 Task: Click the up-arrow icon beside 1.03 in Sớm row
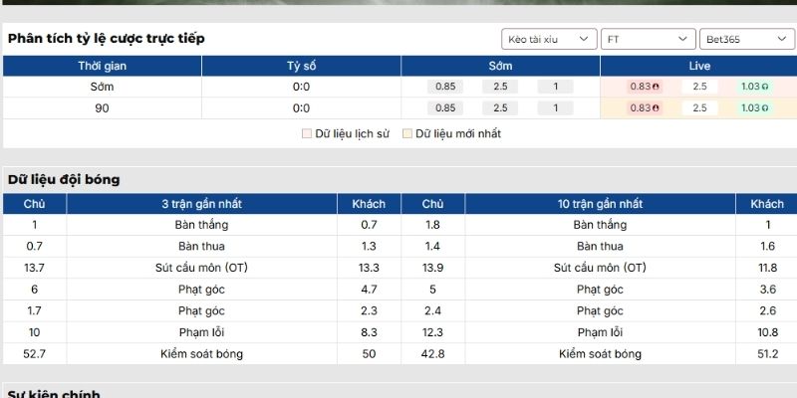pyautogui.click(x=764, y=87)
